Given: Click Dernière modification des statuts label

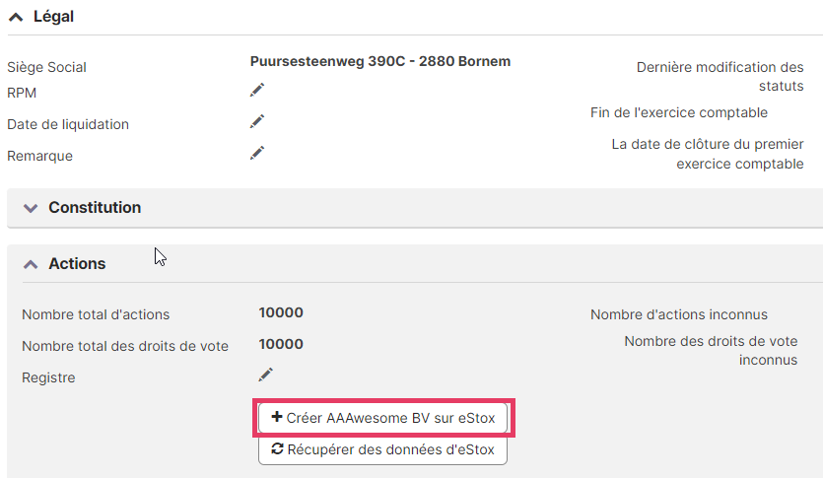Looking at the screenshot, I should point(720,77).
